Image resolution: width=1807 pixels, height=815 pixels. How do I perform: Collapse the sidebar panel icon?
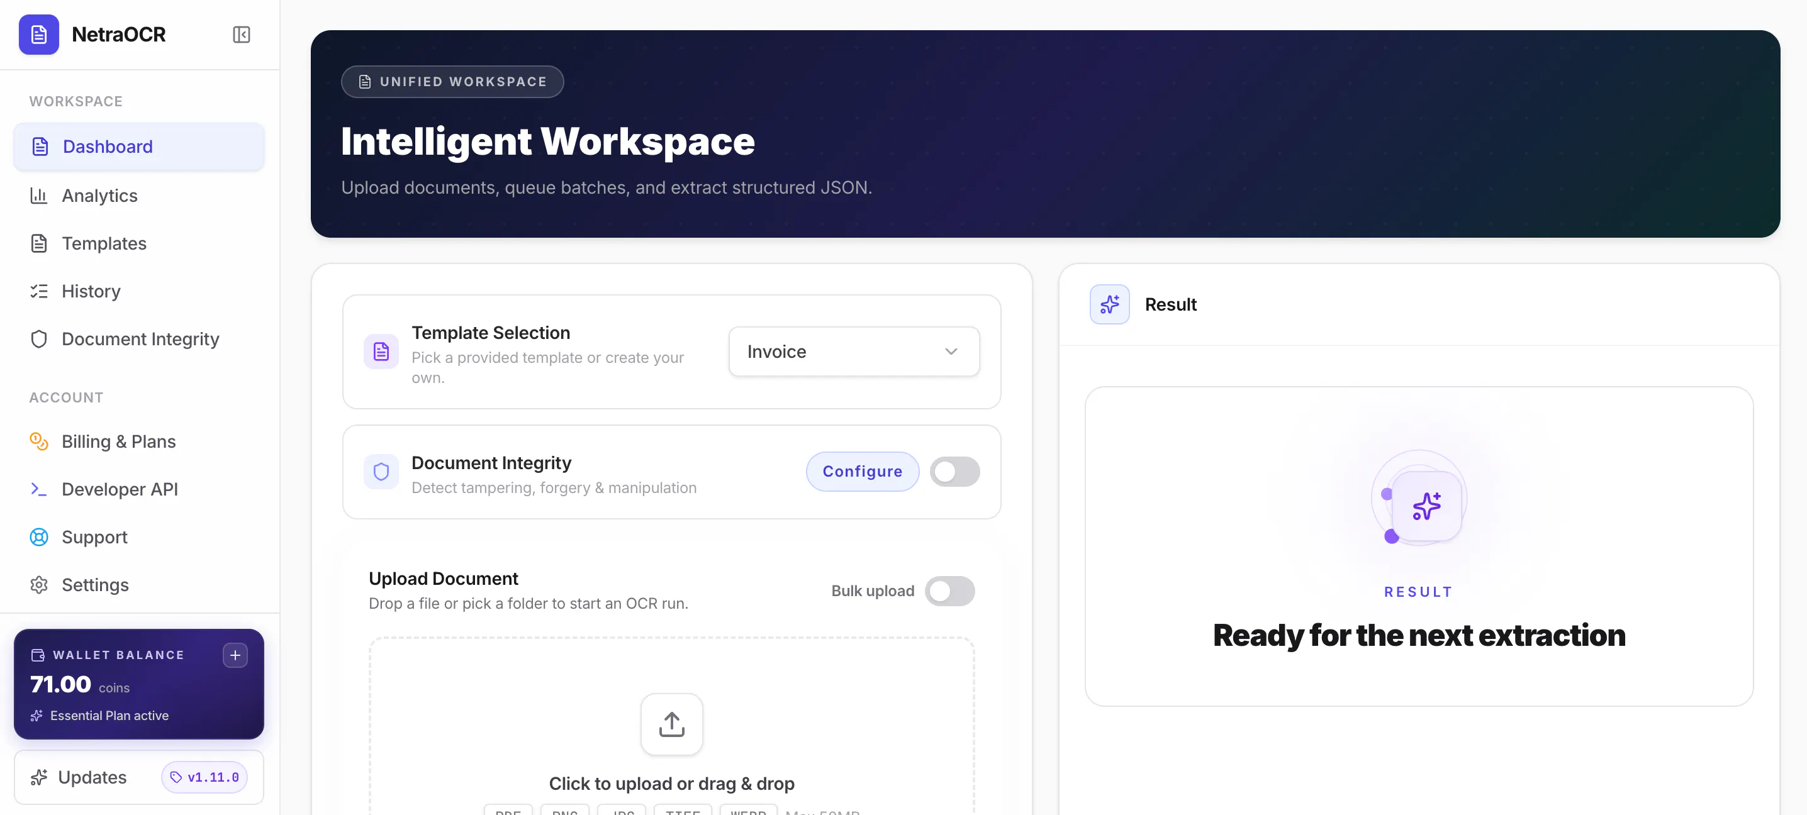(242, 35)
